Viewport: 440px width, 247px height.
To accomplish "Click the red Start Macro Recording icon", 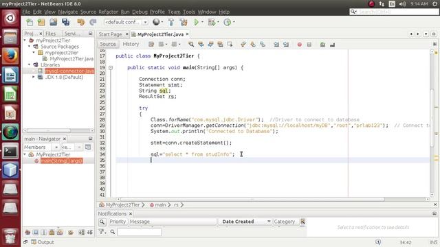I will tap(300, 45).
